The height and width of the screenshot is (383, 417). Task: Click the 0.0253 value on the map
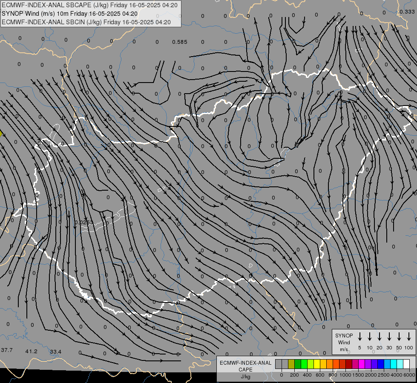coord(84,223)
